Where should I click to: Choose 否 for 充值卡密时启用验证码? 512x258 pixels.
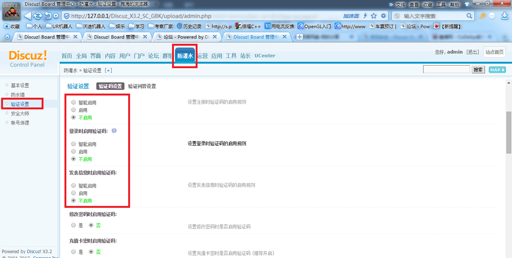coord(91,252)
